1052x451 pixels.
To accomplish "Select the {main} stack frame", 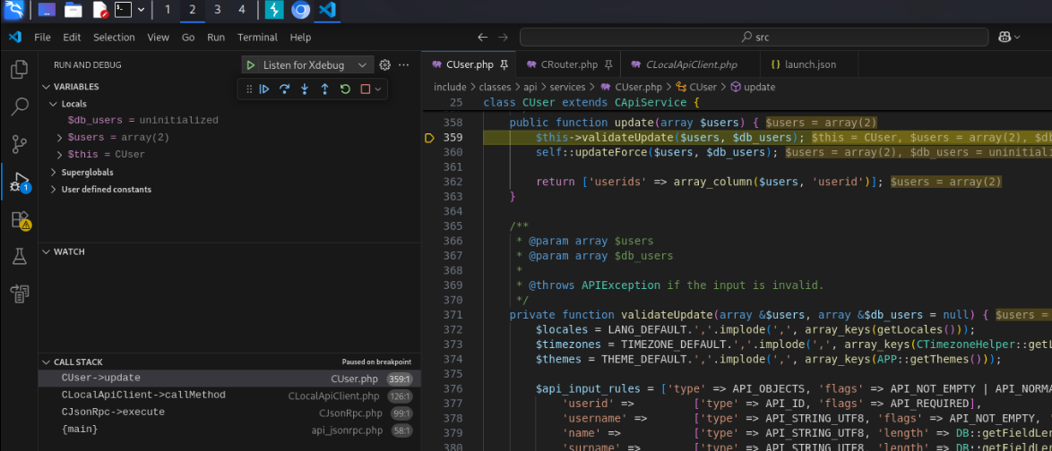I will click(229, 430).
